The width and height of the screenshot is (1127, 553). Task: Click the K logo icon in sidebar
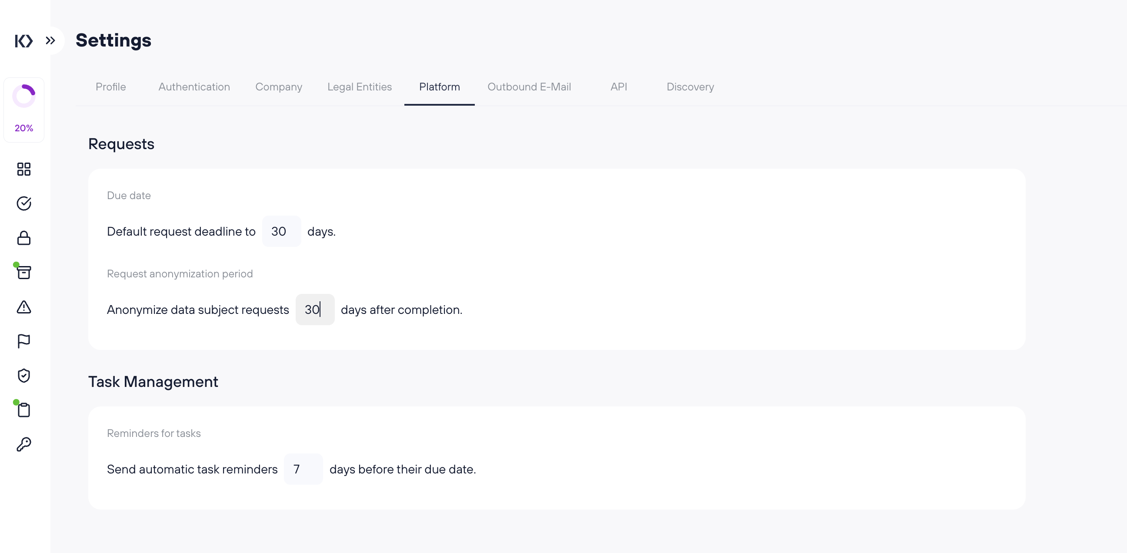pyautogui.click(x=23, y=41)
